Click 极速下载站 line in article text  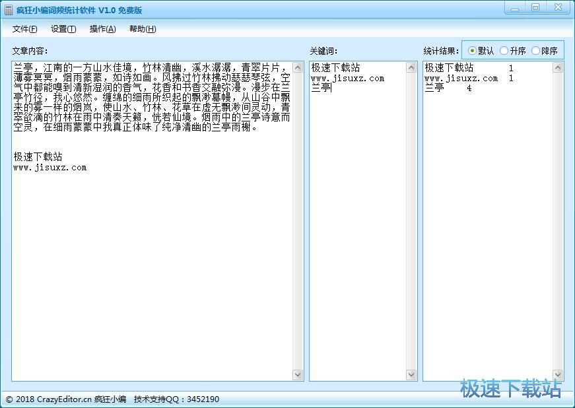38,157
